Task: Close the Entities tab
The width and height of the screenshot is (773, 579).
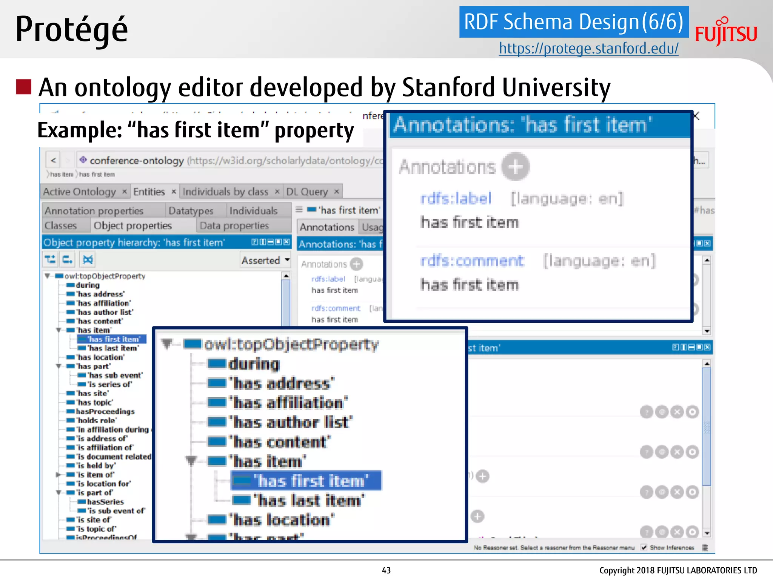Action: pyautogui.click(x=174, y=191)
